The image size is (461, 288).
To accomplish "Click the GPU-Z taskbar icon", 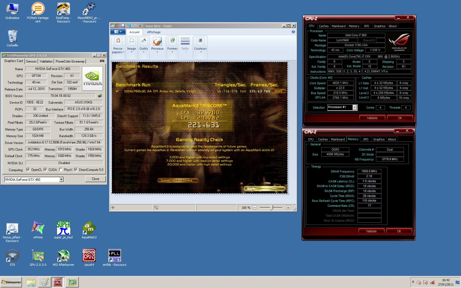I will pyautogui.click(x=72, y=282).
